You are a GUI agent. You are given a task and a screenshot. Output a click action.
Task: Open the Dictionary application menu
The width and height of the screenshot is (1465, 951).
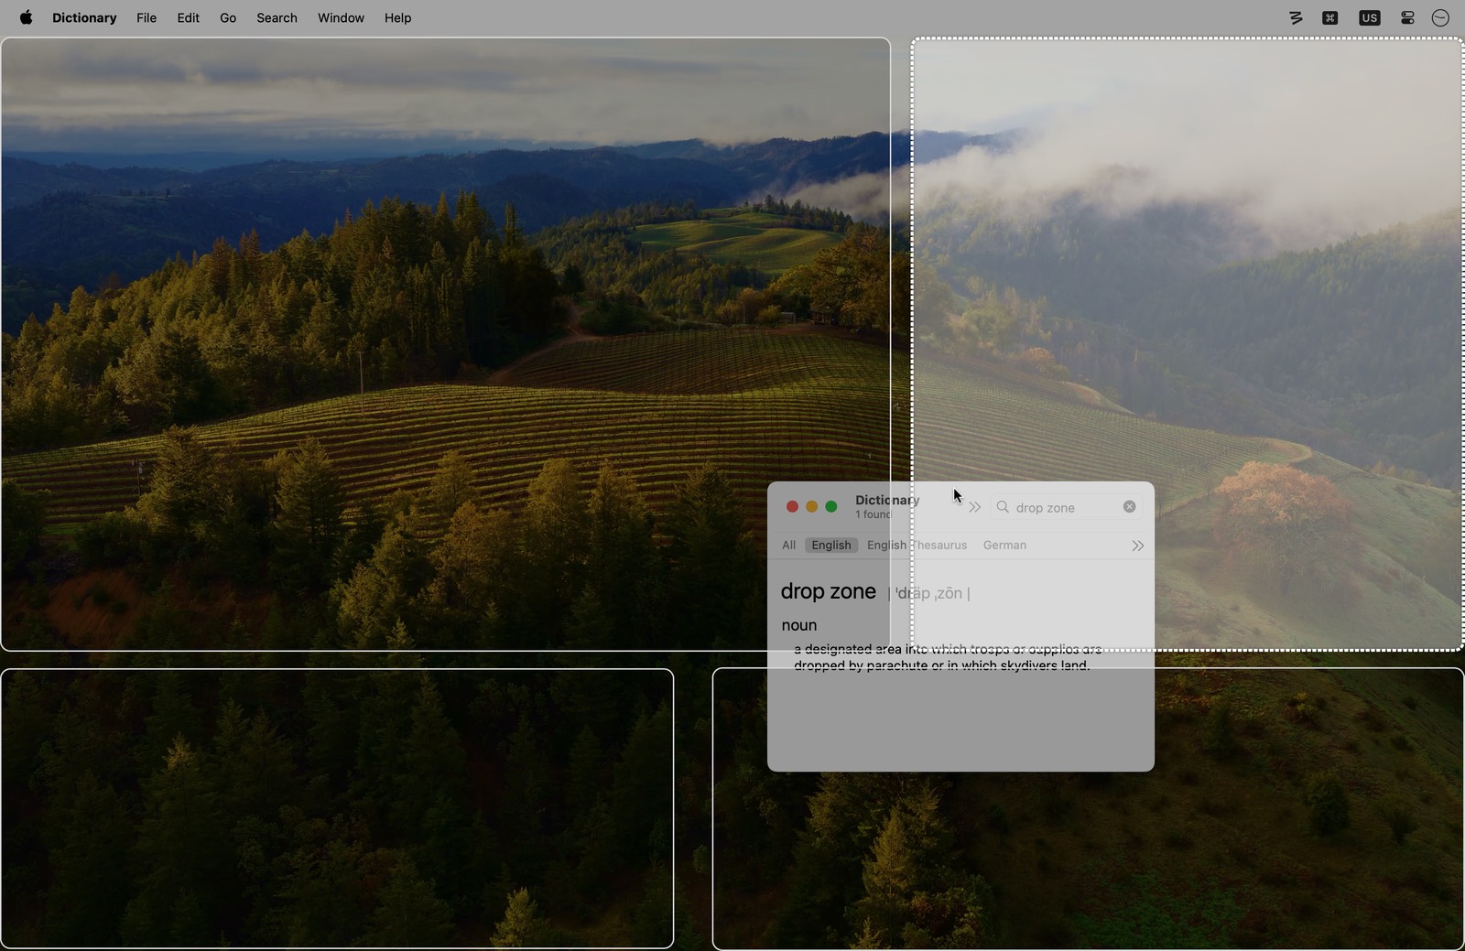[x=84, y=17]
